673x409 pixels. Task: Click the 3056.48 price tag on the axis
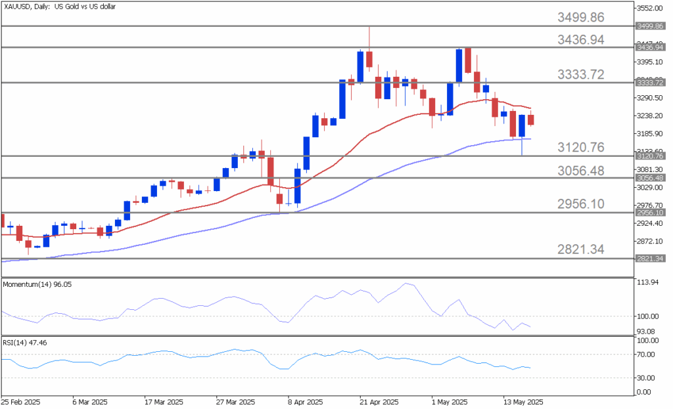[650, 178]
